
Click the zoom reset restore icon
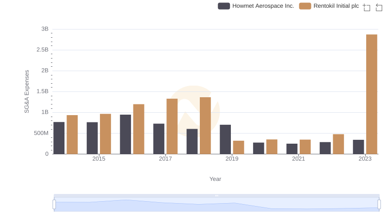pos(379,7)
